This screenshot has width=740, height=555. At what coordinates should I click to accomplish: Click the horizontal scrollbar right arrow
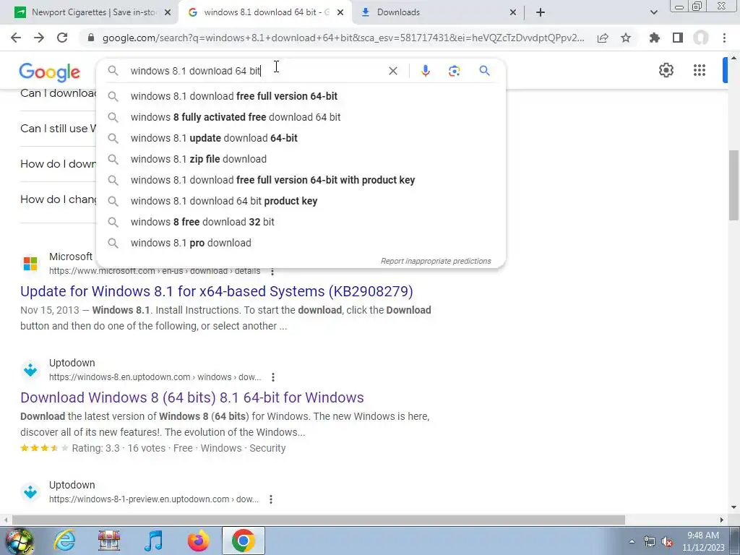(x=722, y=520)
